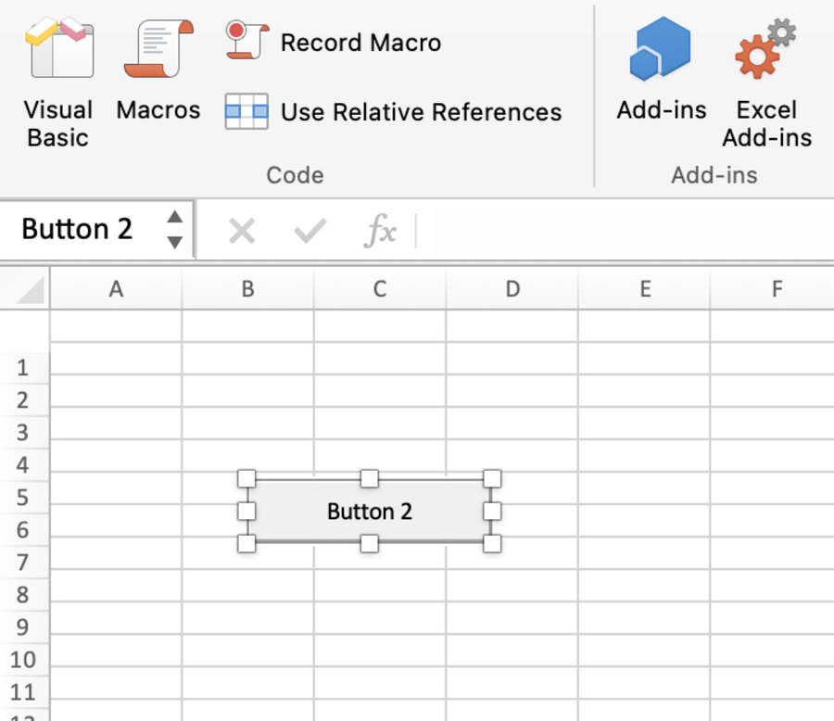The image size is (834, 721).
Task: Select row 7 header
Action: [24, 563]
